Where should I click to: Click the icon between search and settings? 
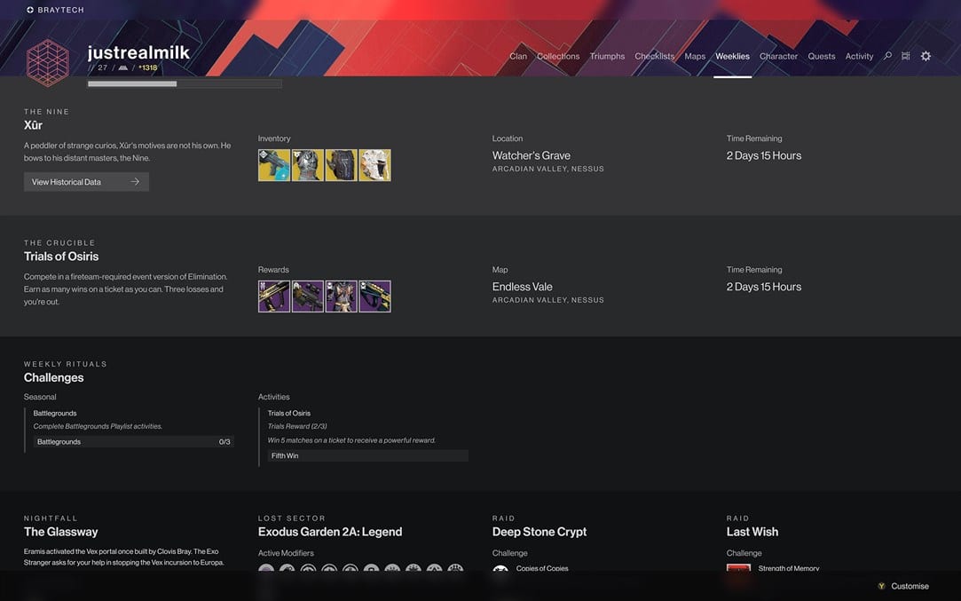[906, 56]
